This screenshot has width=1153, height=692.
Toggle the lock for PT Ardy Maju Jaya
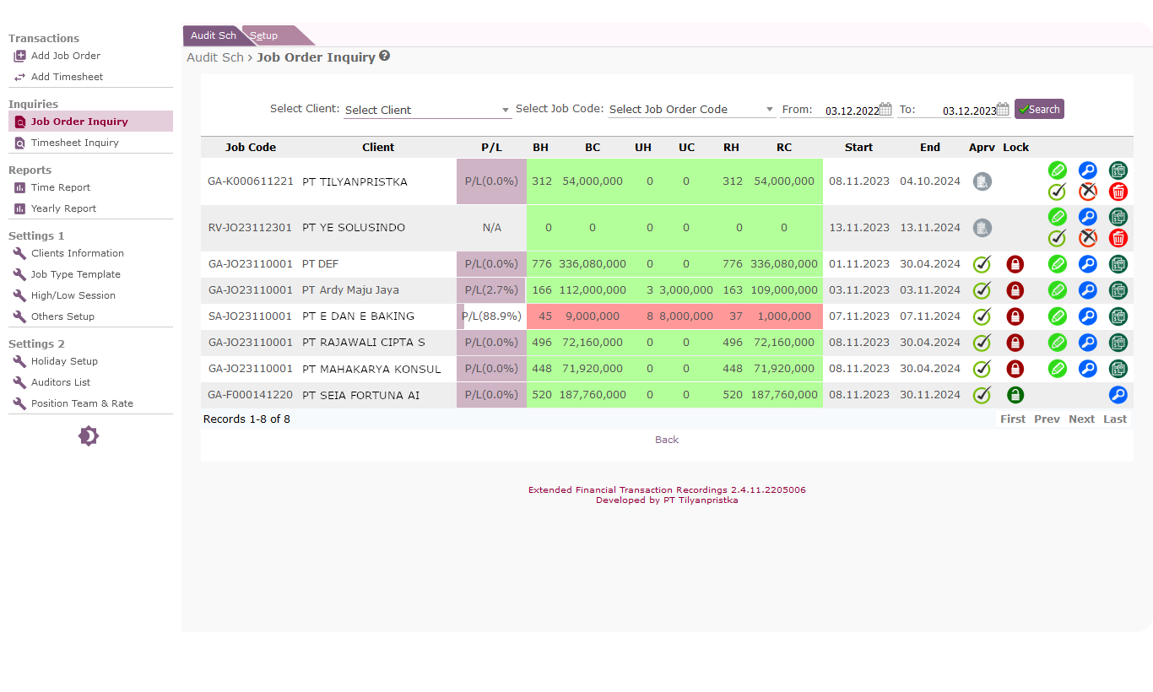[1015, 290]
